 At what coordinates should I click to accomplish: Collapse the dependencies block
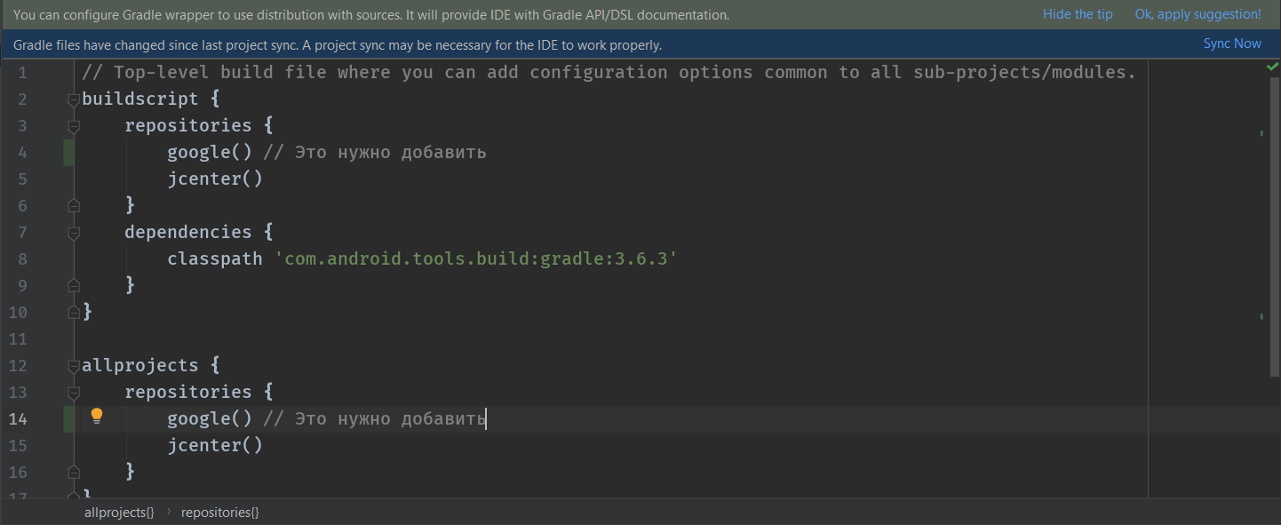[x=74, y=233]
